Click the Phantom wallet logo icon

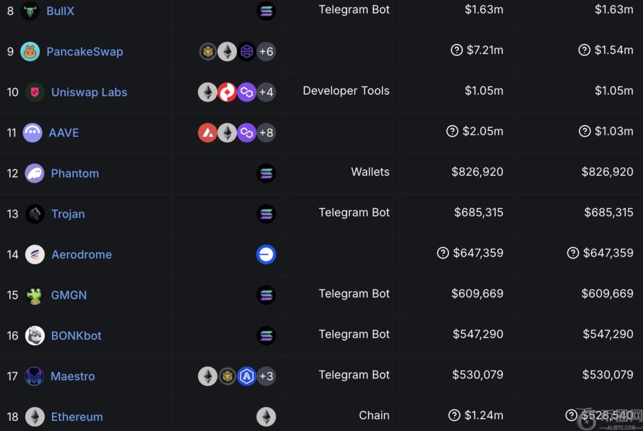coord(35,173)
